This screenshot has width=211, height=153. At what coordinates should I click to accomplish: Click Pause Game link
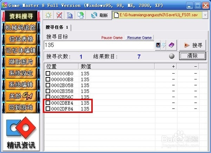click(112, 38)
